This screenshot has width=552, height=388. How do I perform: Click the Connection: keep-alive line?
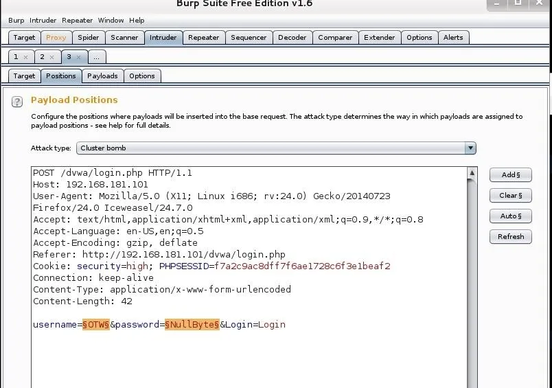pyautogui.click(x=93, y=278)
